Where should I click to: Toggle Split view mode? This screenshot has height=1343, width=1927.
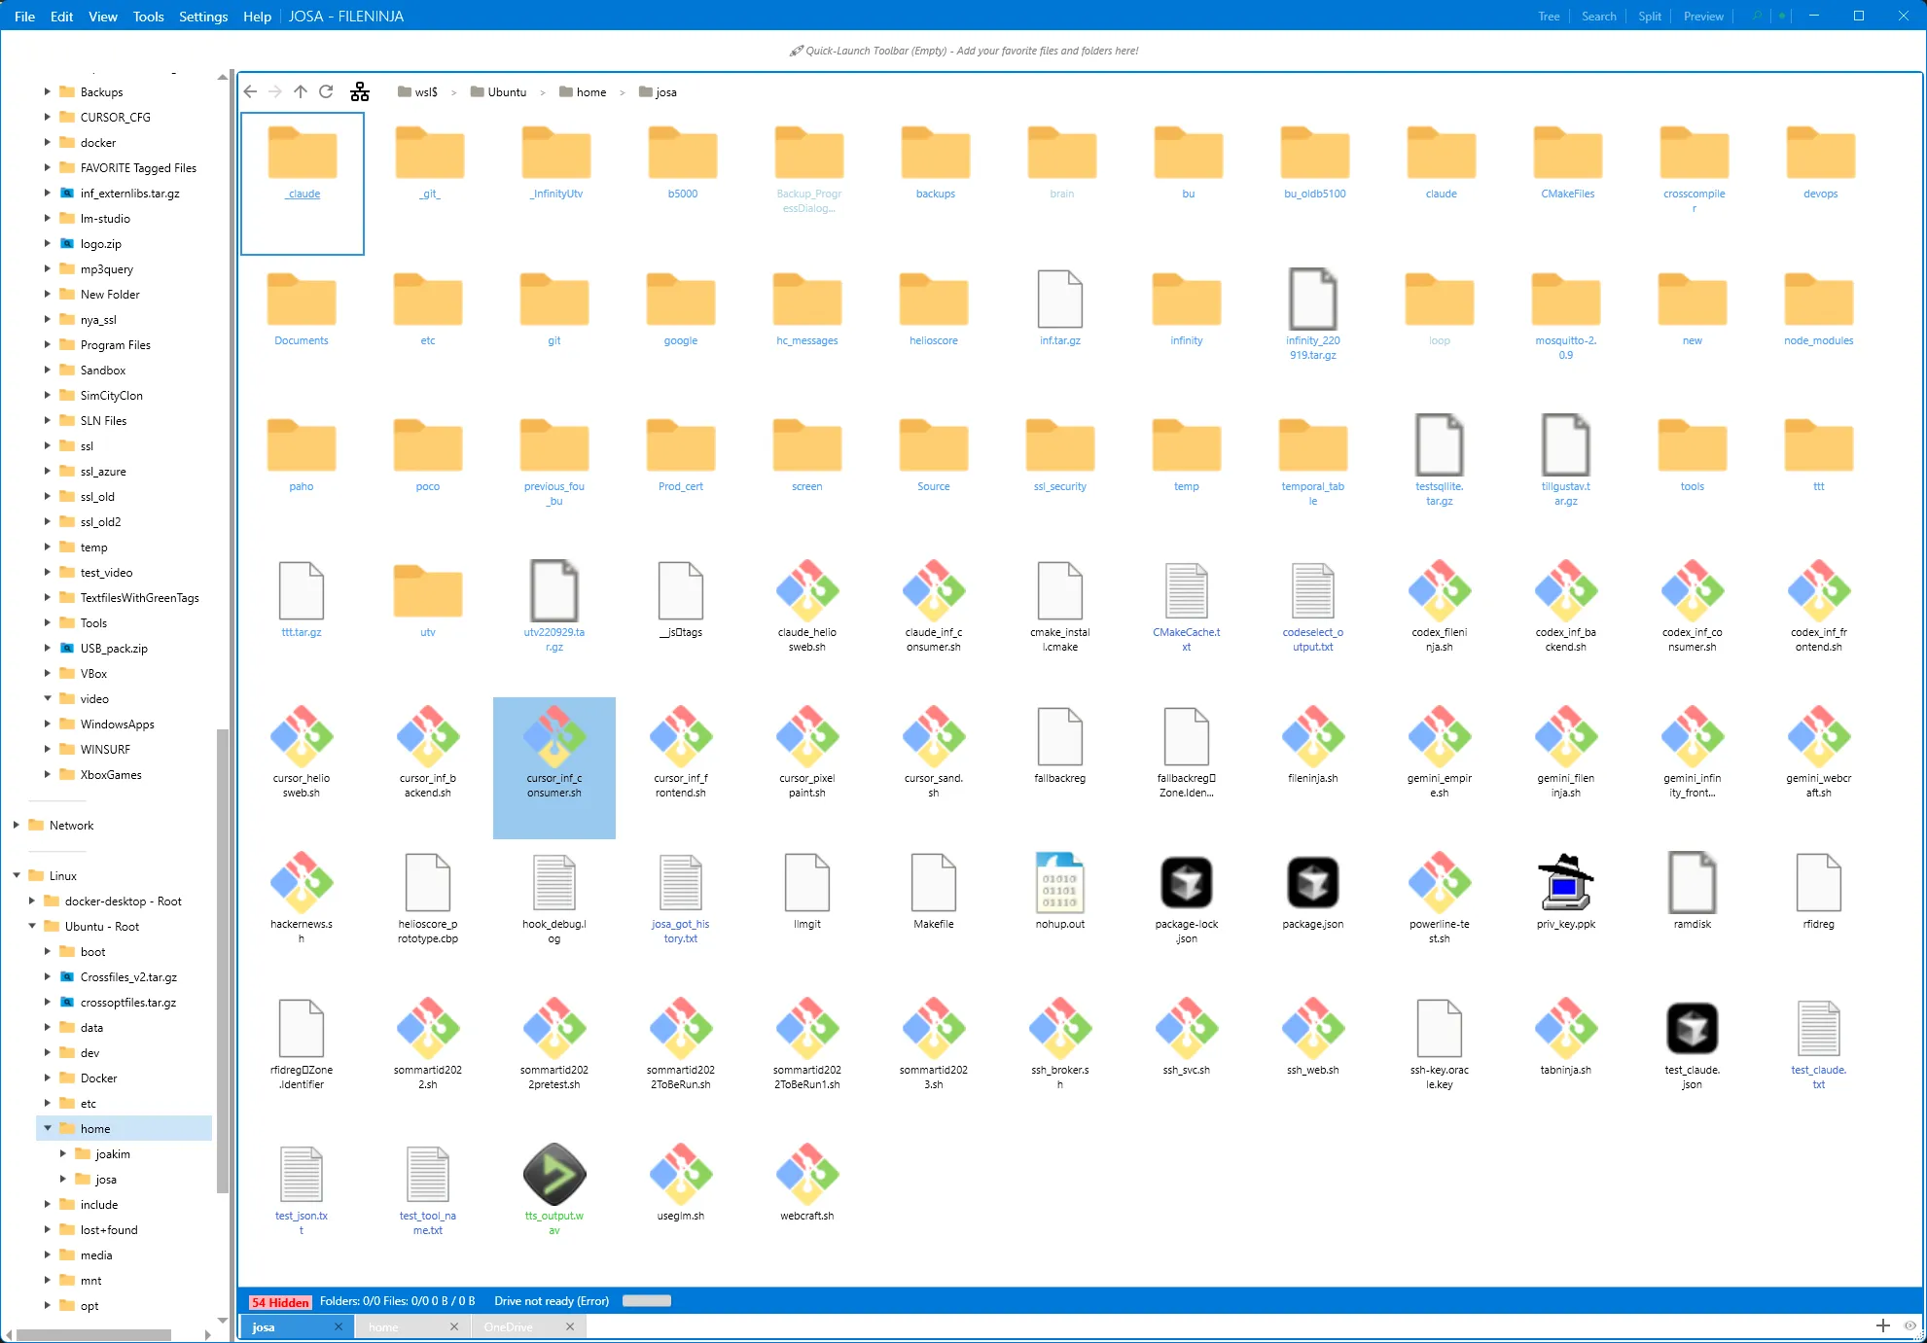tap(1649, 16)
